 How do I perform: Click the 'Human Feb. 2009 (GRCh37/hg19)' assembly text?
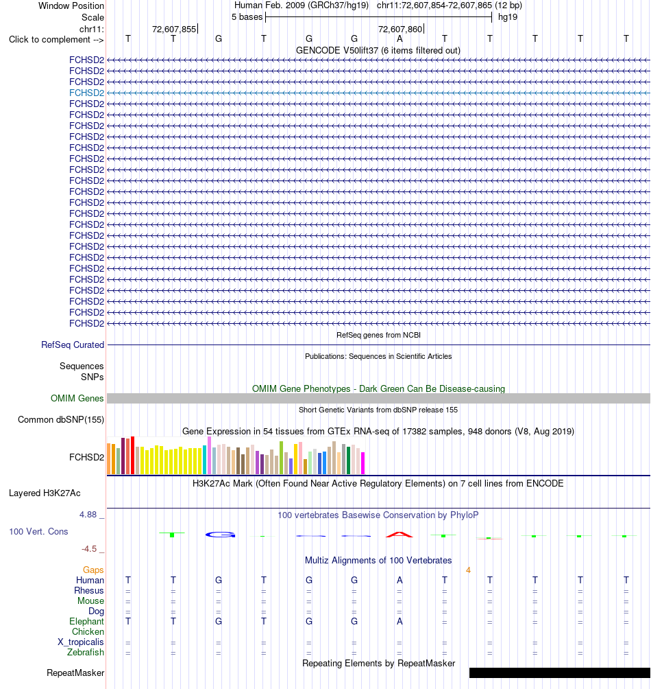pyautogui.click(x=302, y=5)
